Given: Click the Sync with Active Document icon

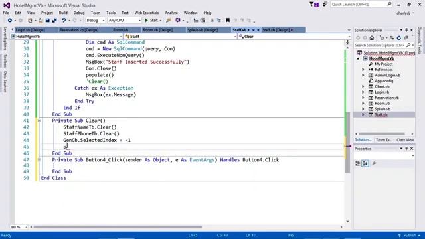Looking at the screenshot, I should [x=392, y=38].
